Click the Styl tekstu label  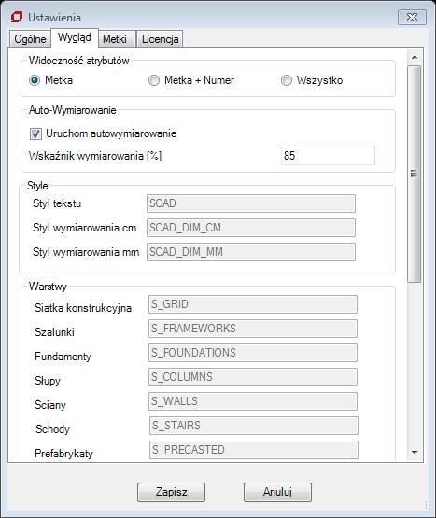tap(57, 203)
